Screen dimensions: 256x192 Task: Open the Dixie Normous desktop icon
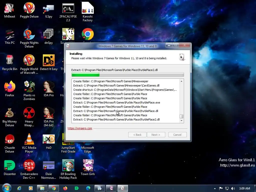click(48, 169)
